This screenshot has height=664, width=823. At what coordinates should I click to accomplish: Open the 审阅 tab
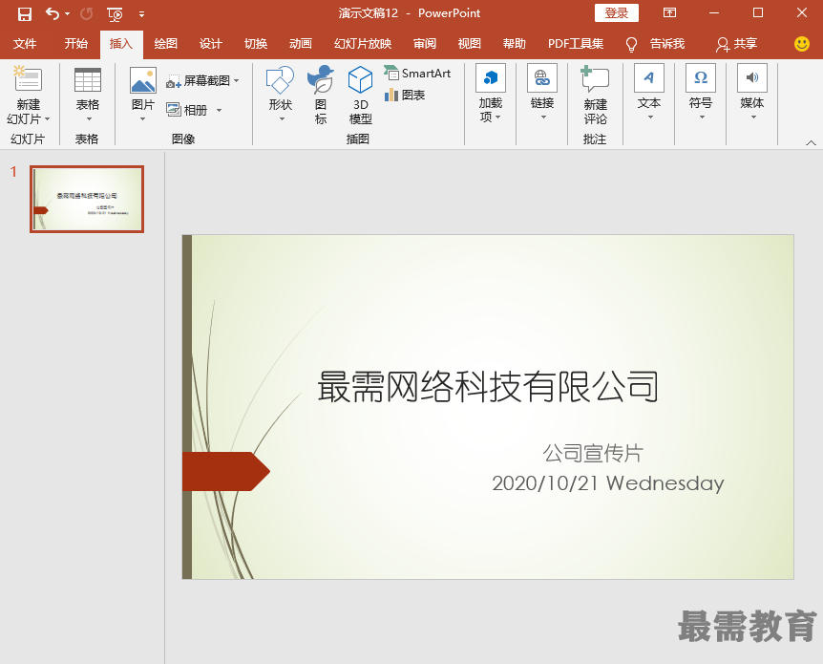point(425,44)
